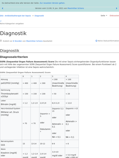Viewport: 119px width, 158px height.
Task: Select the '6,0-11,9' table cell
Action: pos(58,103)
